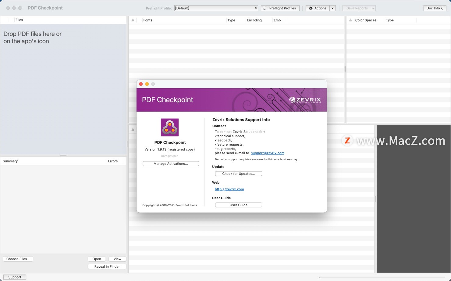Click the gear Actions button
Viewport: 451px width, 281px height.
click(318, 8)
